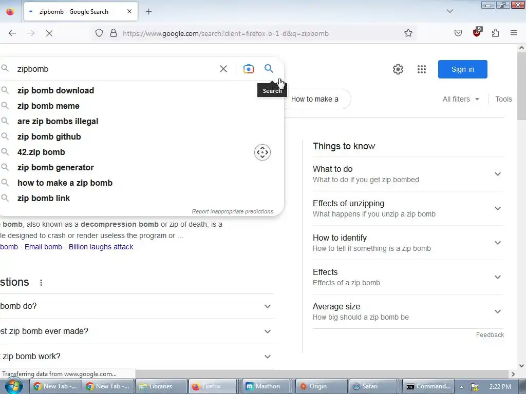Close the zipbomb Google Search tab
Image resolution: width=526 pixels, height=394 pixels.
point(129,12)
